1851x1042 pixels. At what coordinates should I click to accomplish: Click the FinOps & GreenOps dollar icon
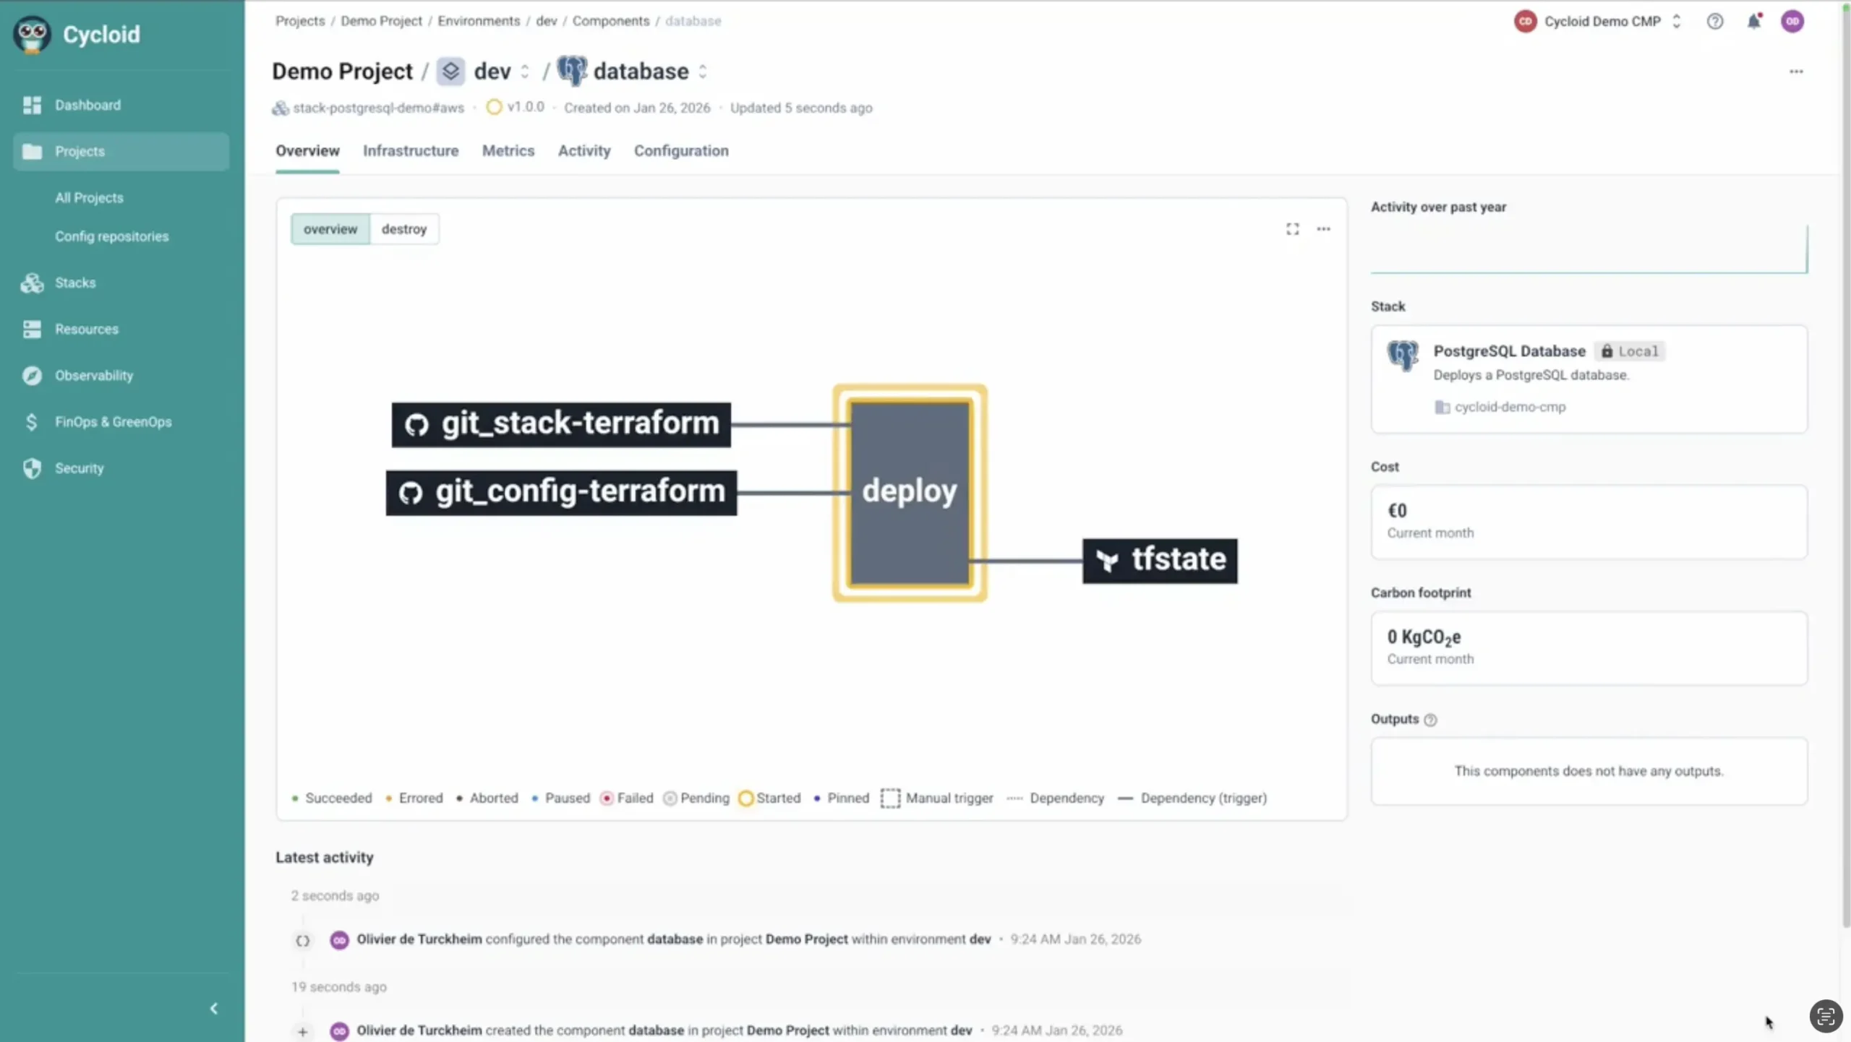tap(32, 421)
